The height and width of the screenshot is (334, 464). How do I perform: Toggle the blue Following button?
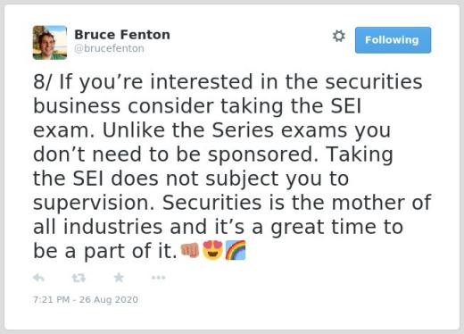393,40
